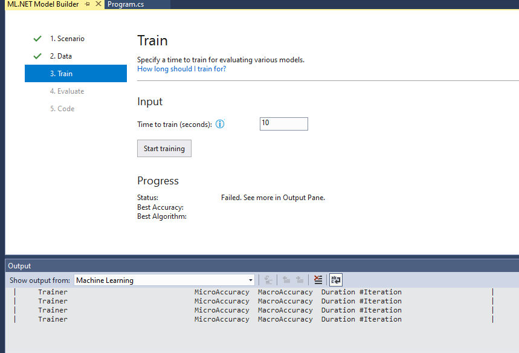Click the 'Best Accuracy:' label
This screenshot has width=519, height=353.
(161, 207)
